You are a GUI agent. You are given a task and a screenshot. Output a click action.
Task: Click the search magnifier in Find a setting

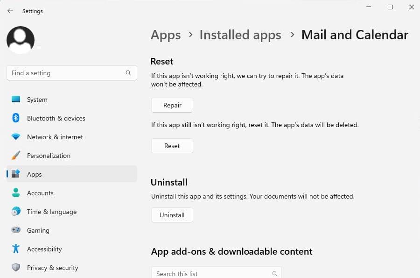128,73
